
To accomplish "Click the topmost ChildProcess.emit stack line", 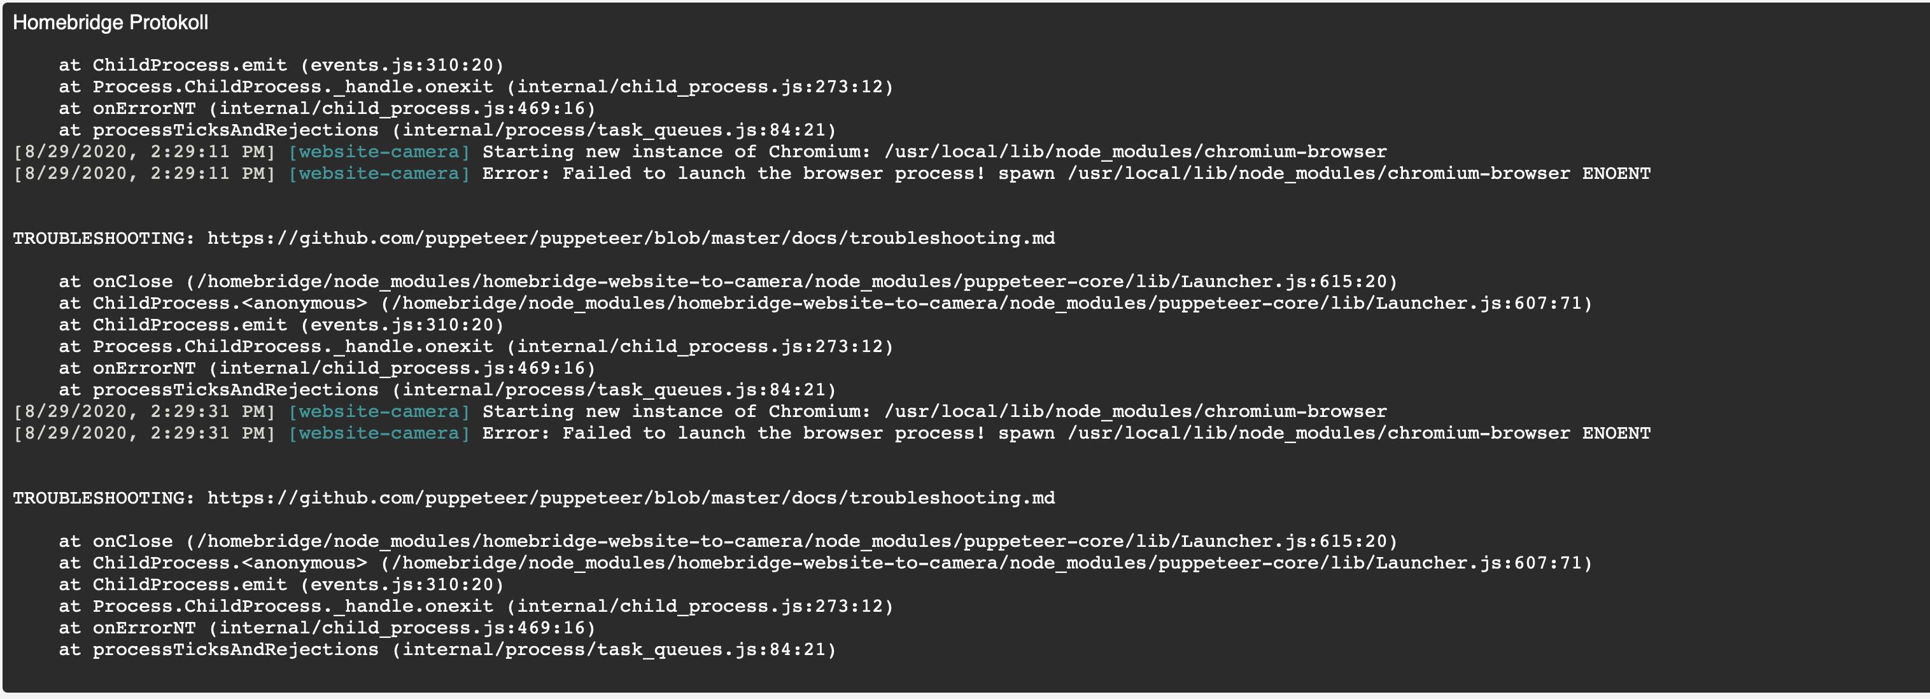I will tap(281, 65).
